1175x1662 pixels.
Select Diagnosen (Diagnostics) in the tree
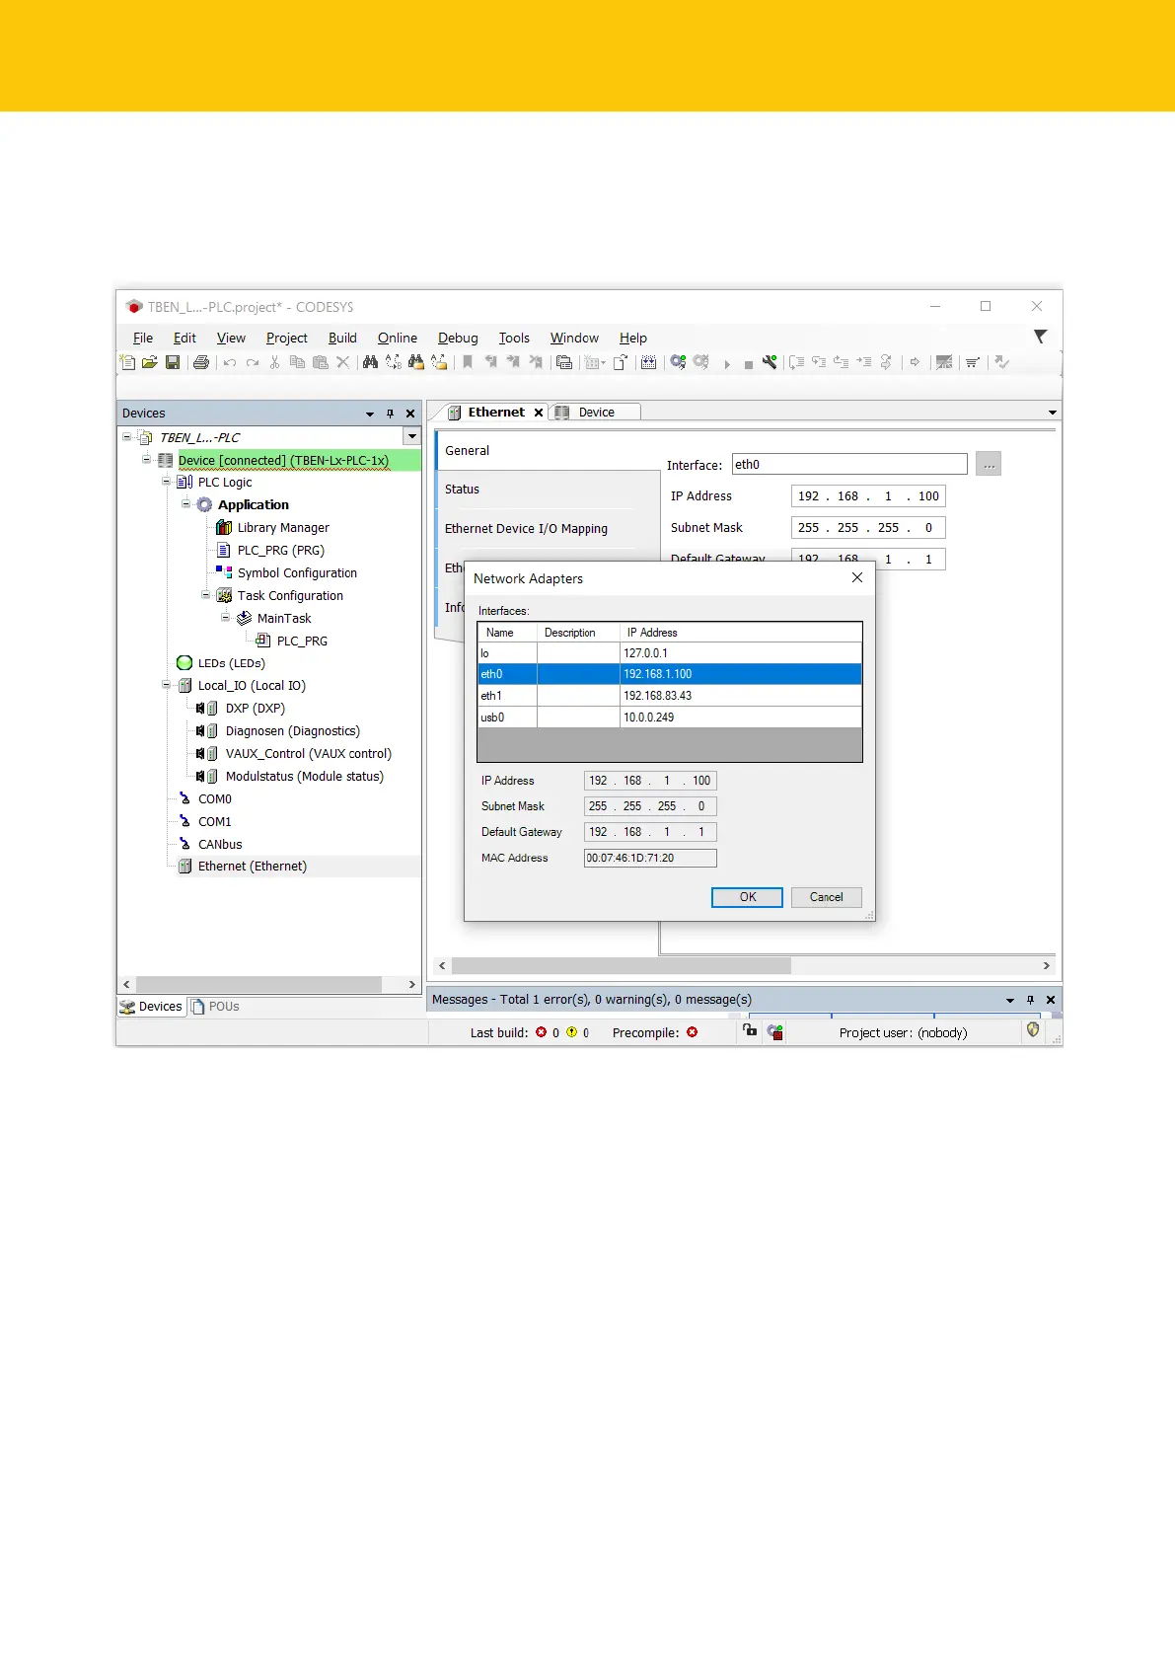coord(293,731)
